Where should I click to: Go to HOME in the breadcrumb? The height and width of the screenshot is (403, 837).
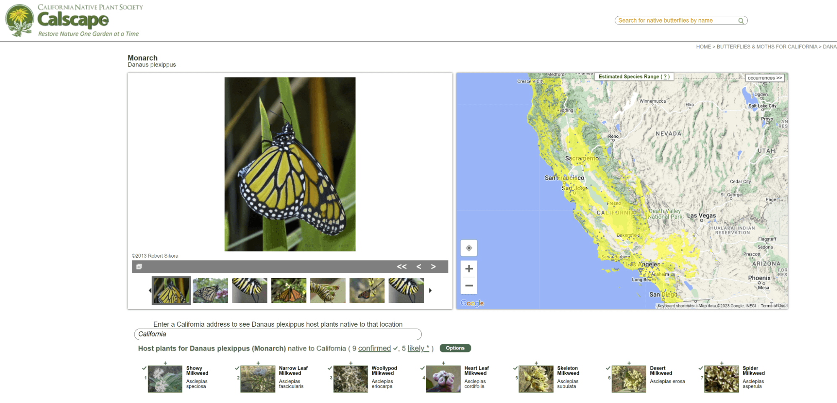tap(703, 47)
